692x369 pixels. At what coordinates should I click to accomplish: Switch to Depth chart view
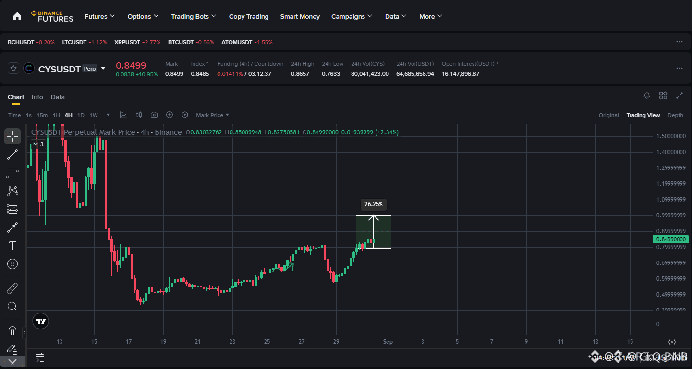coord(675,115)
